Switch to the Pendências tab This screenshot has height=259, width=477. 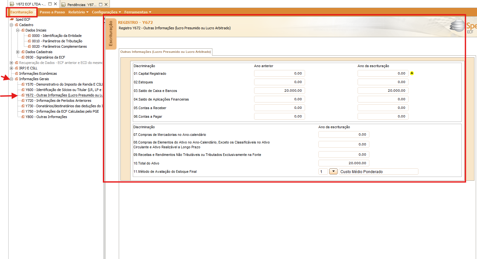(x=82, y=4)
